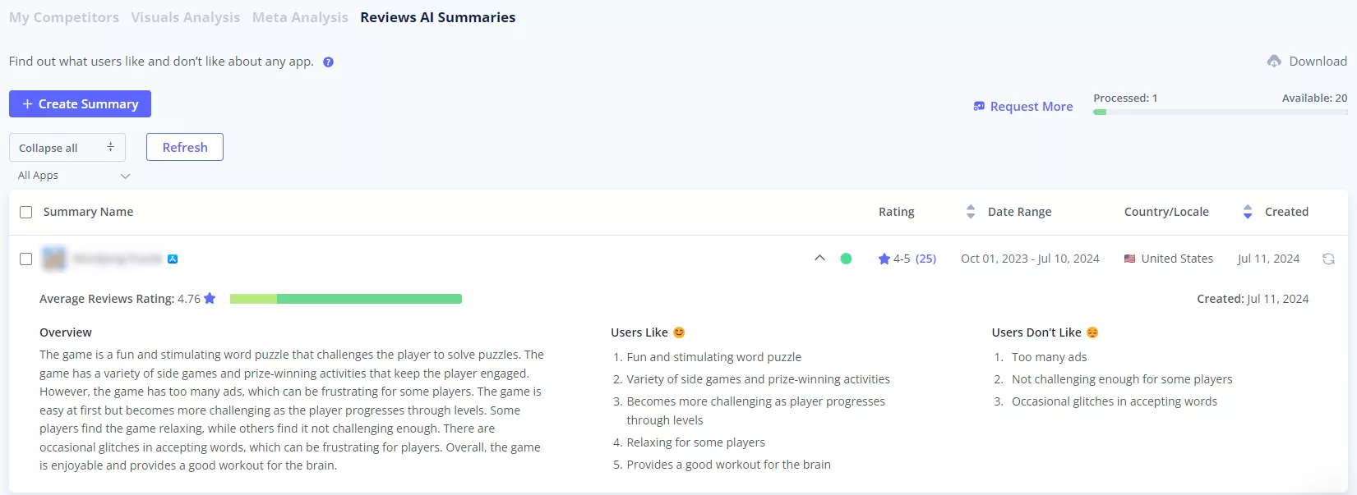
Task: Click the help question mark icon
Action: click(328, 62)
